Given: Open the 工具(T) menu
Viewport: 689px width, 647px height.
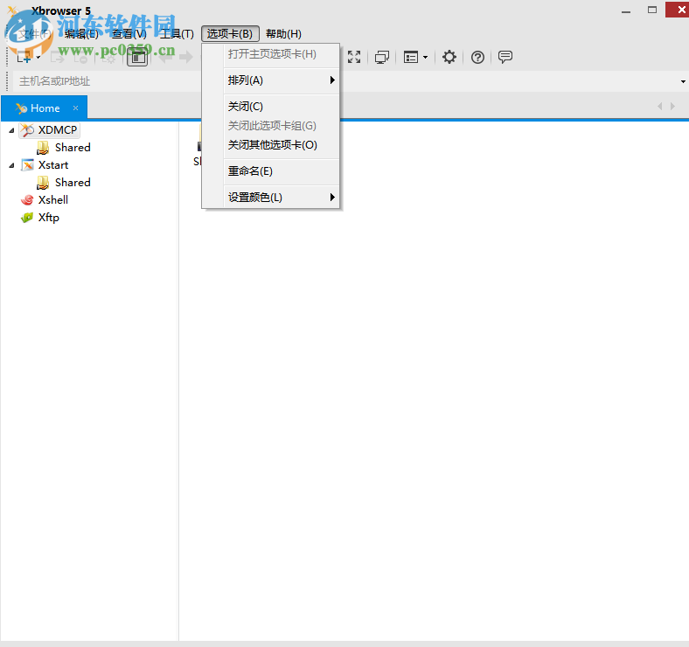Looking at the screenshot, I should click(x=177, y=34).
